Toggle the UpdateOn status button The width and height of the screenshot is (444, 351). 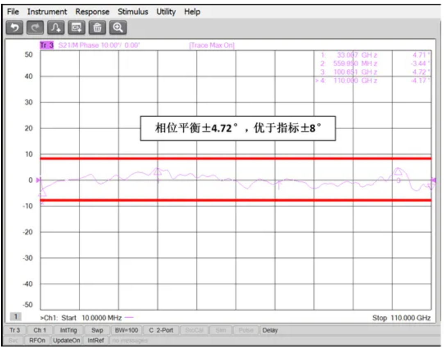(67, 340)
